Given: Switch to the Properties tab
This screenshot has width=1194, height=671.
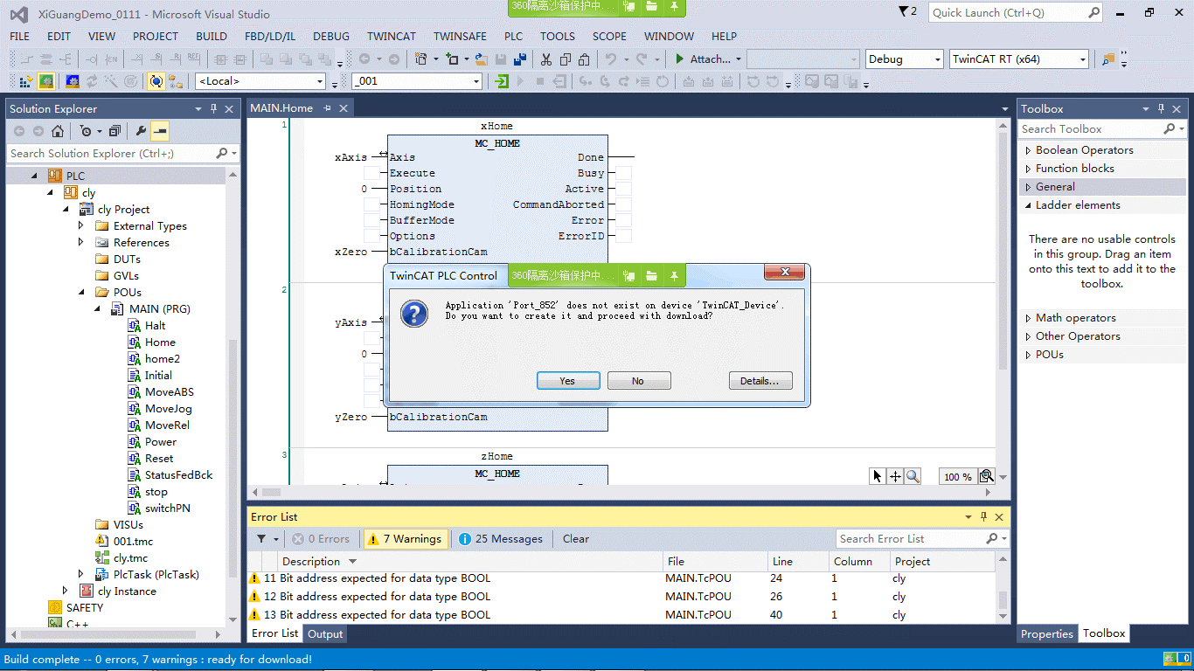Looking at the screenshot, I should coord(1047,633).
